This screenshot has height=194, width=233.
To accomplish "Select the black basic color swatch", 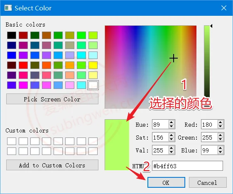I will coord(12,35).
